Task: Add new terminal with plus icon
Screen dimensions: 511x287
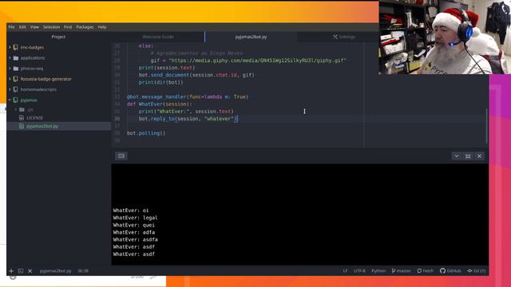Action: (11, 271)
